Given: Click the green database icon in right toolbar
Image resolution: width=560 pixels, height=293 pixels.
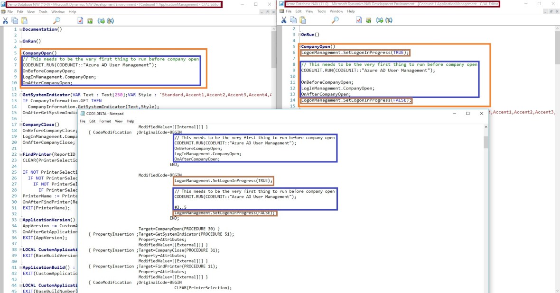Looking at the screenshot, I should pyautogui.click(x=368, y=20).
